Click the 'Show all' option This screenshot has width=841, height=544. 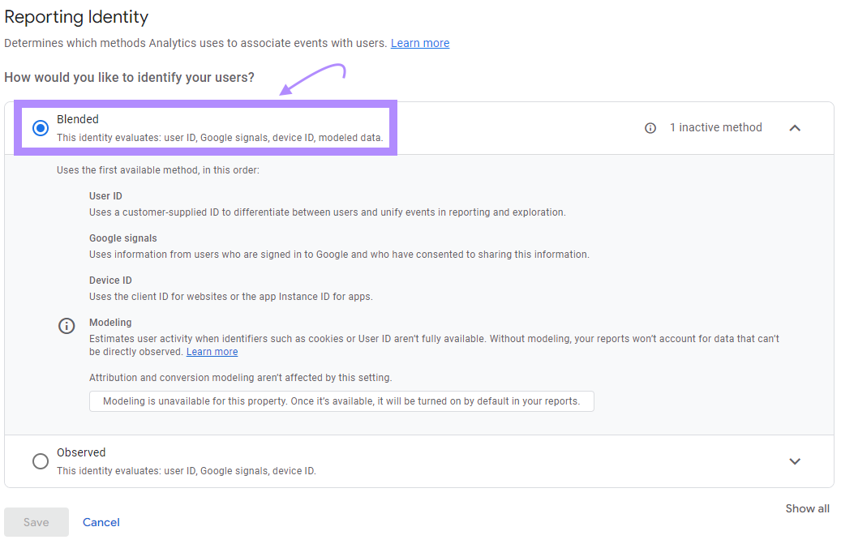[x=807, y=508]
